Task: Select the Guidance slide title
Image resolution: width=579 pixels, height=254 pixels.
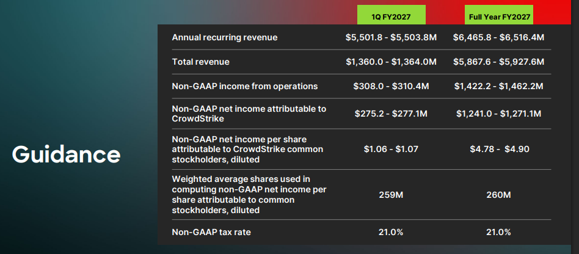Action: coord(66,154)
